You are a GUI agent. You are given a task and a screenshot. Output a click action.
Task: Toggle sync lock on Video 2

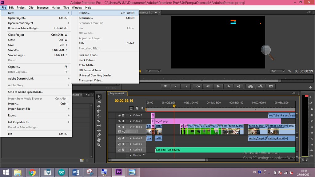tap(123, 121)
